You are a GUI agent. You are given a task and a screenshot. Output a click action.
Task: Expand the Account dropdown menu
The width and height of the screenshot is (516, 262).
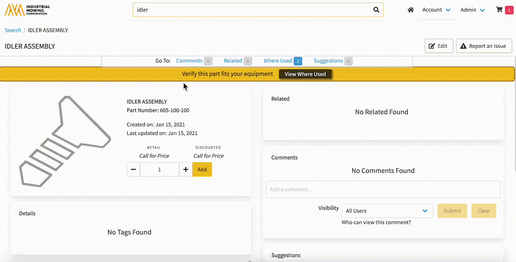coord(436,10)
